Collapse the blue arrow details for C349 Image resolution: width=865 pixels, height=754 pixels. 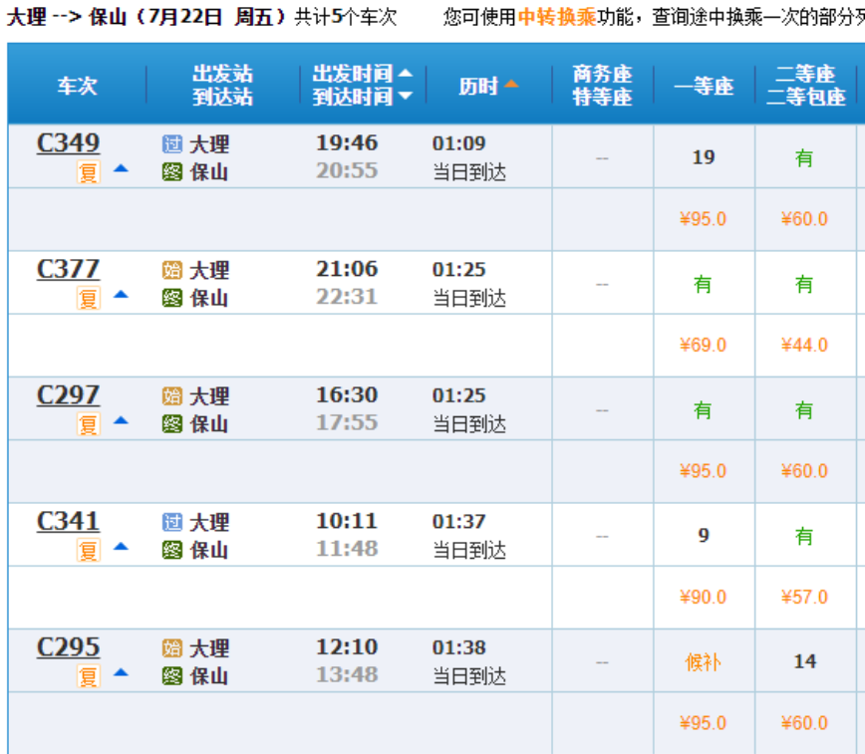coord(121,169)
